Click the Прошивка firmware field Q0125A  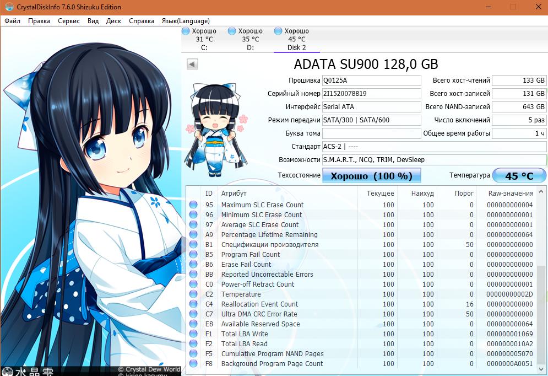click(x=372, y=80)
